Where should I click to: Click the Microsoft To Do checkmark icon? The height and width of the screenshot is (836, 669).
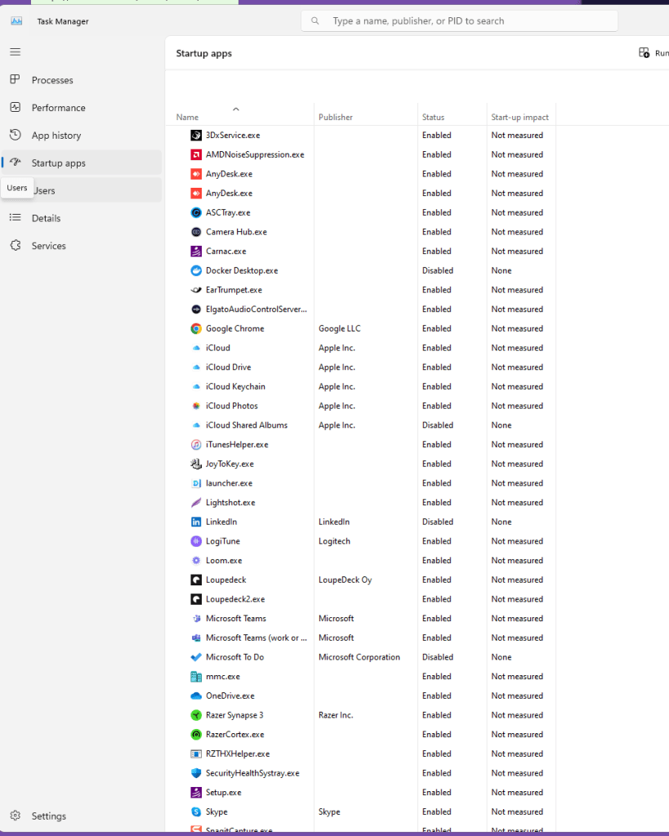(x=196, y=657)
